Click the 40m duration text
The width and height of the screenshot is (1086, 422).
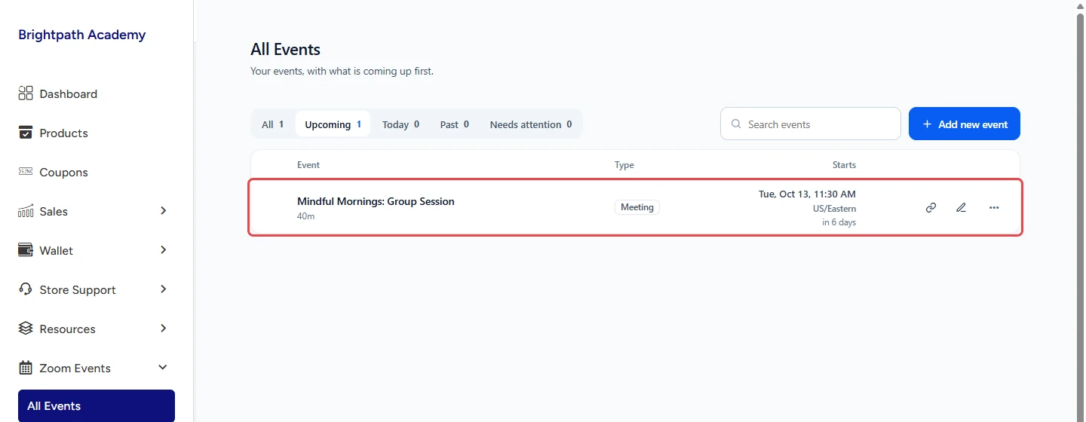tap(305, 216)
